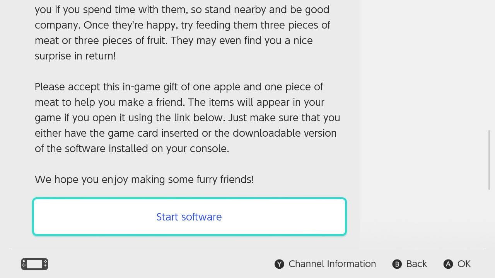Click the 'stand nearby and be good' line
The height and width of the screenshot is (278, 495).
click(182, 10)
